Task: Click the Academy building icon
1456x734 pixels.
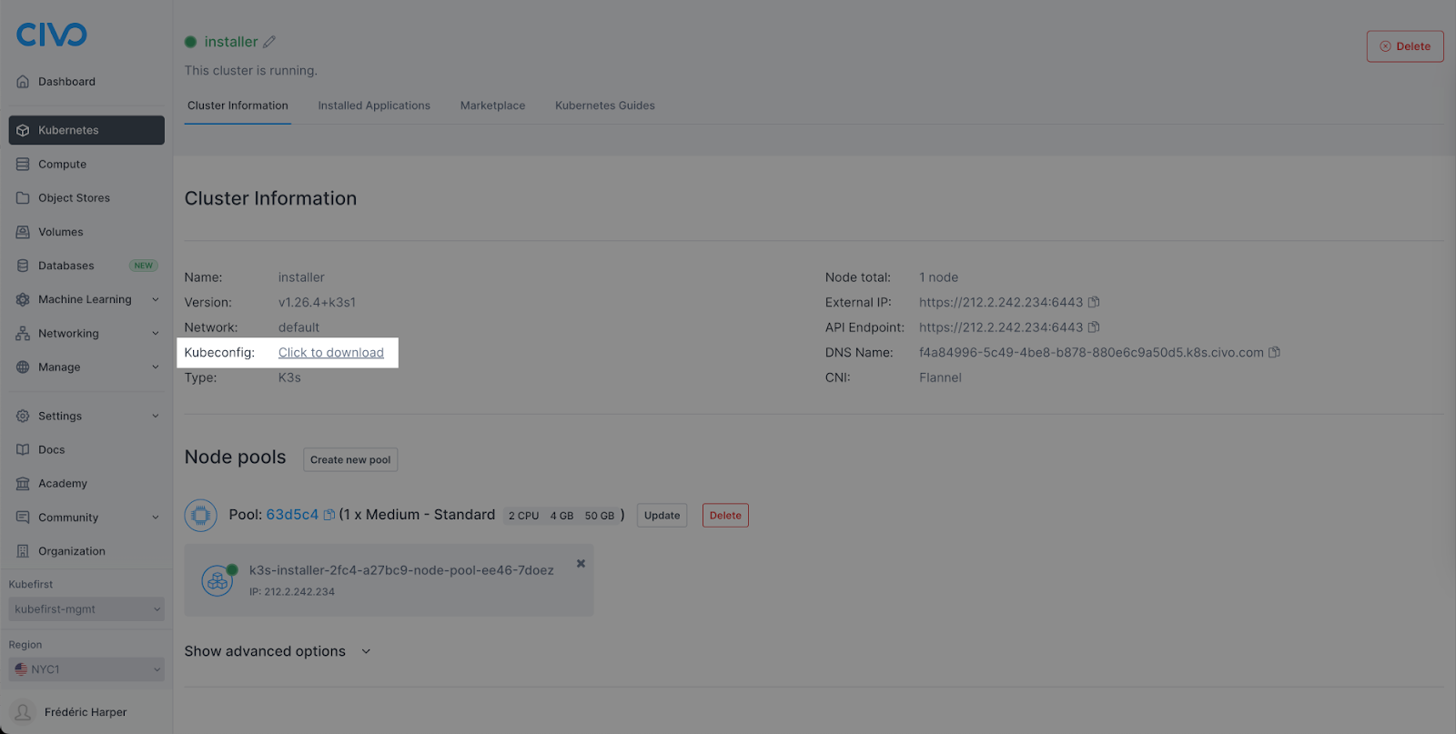Action: [x=23, y=484]
